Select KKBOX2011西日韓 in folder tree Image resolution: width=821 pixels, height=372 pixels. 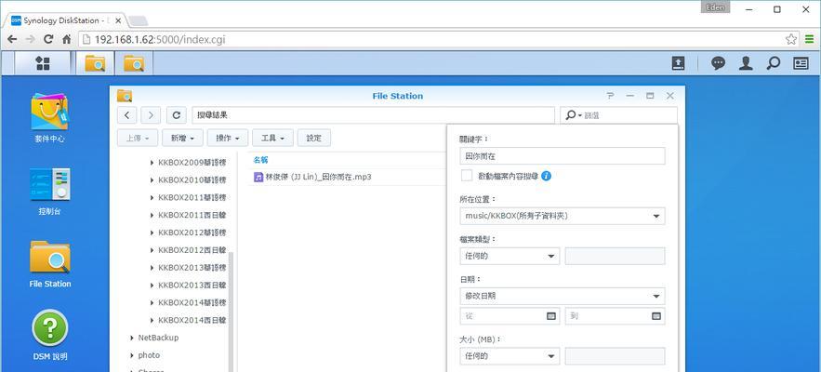[x=192, y=216]
